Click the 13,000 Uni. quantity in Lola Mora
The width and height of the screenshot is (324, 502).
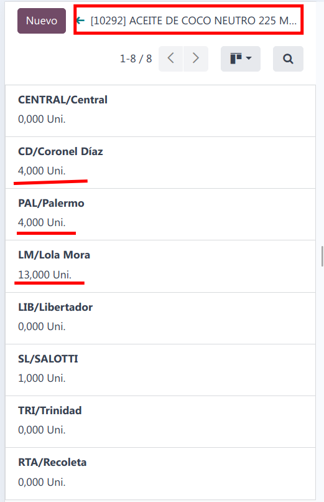pyautogui.click(x=45, y=275)
